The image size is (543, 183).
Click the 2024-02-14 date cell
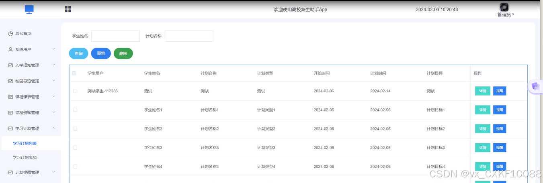(x=380, y=91)
